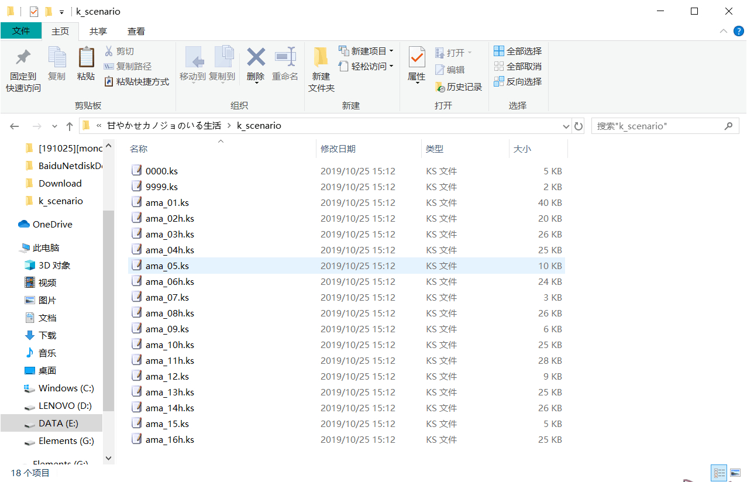This screenshot has height=482, width=747.
Task: Click the search magnifier icon
Action: [x=728, y=126]
